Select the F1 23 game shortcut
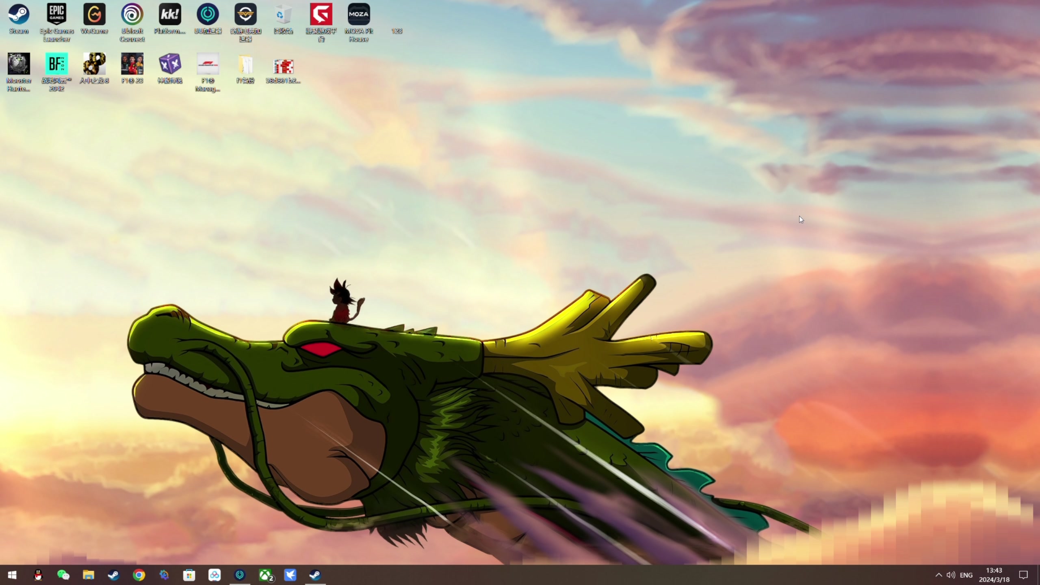Image resolution: width=1040 pixels, height=585 pixels. click(132, 64)
